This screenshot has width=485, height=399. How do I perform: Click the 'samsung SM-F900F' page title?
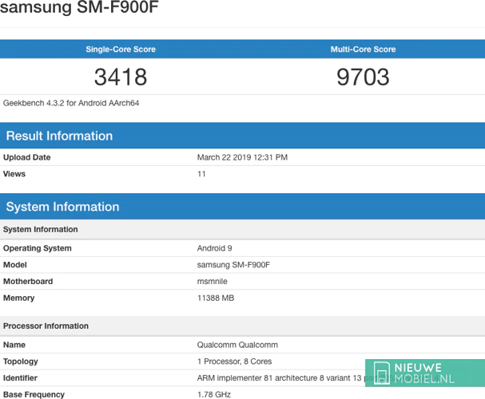coord(79,7)
